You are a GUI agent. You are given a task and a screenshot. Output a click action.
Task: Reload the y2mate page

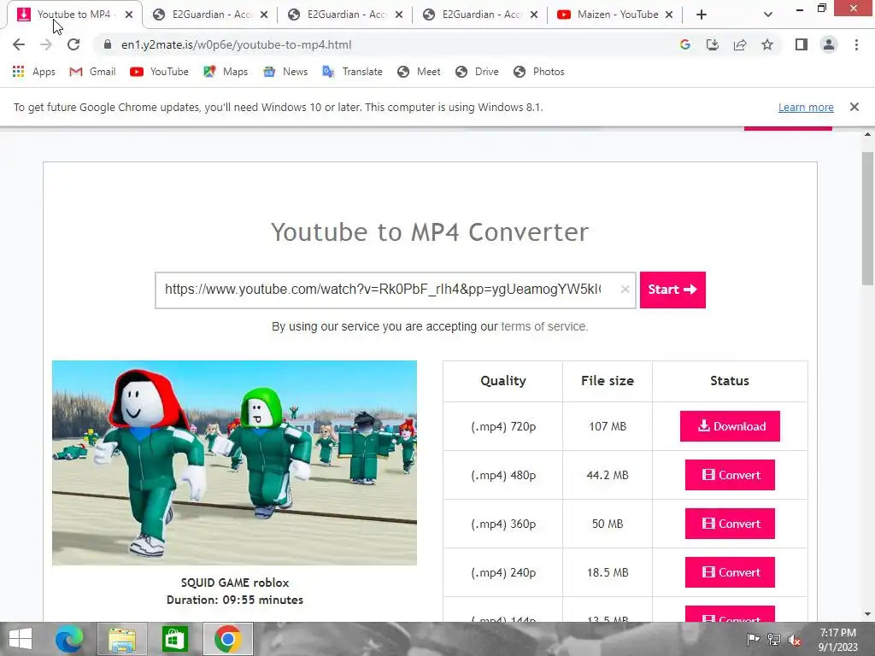click(x=73, y=44)
